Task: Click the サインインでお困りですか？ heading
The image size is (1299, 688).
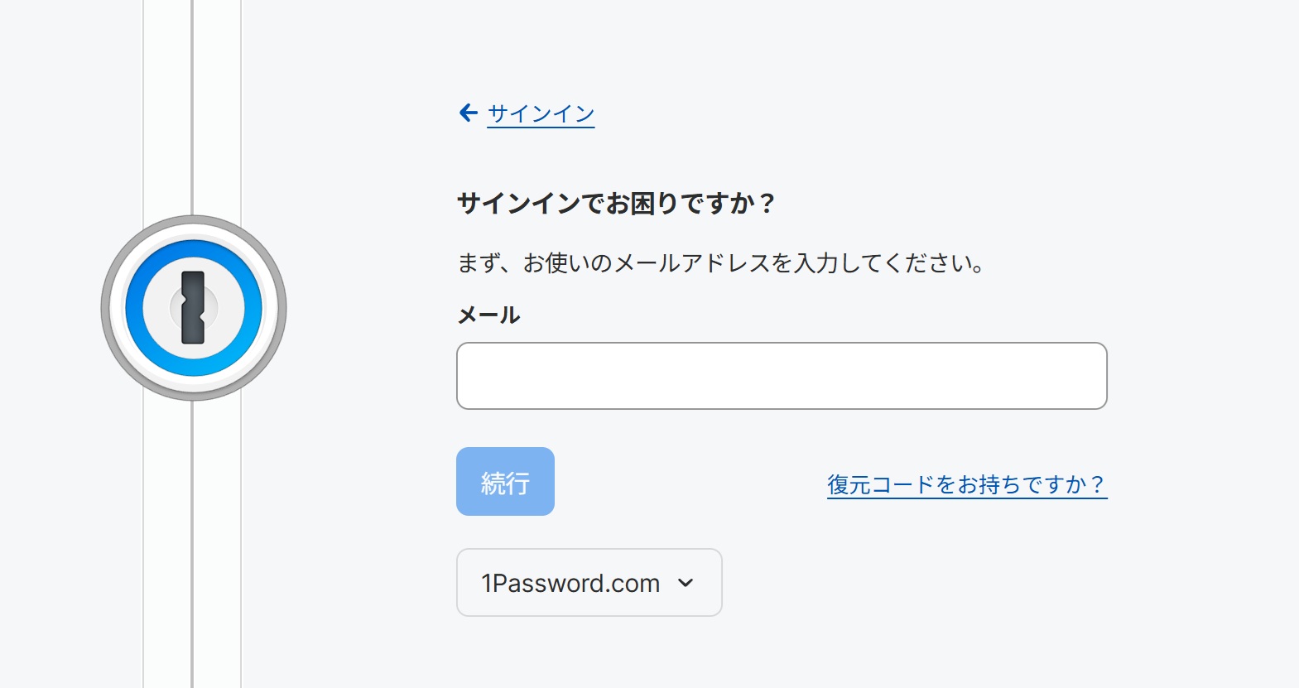Action: (x=616, y=203)
